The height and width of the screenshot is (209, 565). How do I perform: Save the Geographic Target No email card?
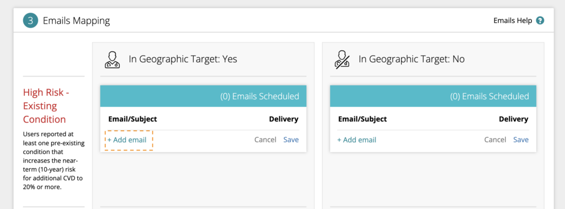[521, 140]
